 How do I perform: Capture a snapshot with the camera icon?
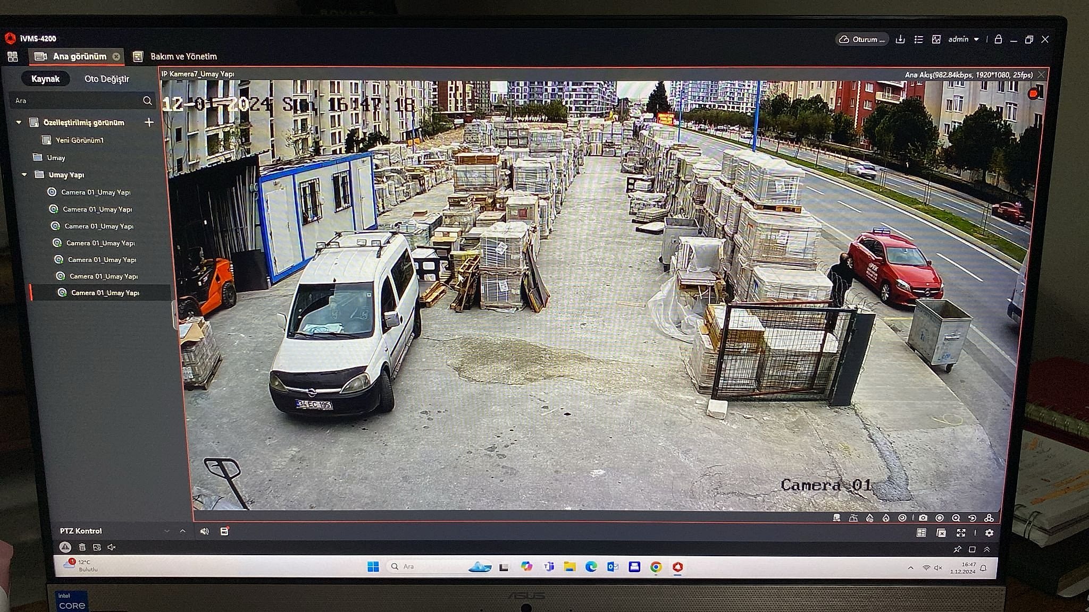pos(923,518)
